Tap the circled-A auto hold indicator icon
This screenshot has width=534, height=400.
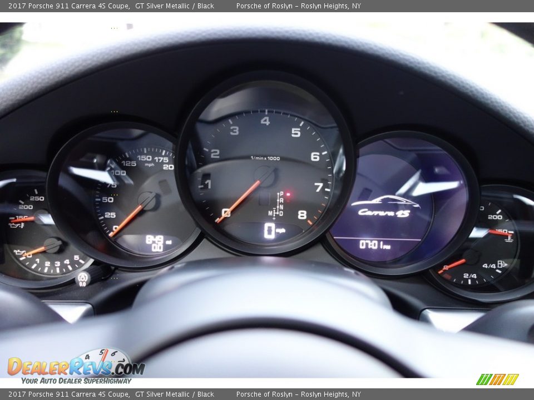[83, 278]
